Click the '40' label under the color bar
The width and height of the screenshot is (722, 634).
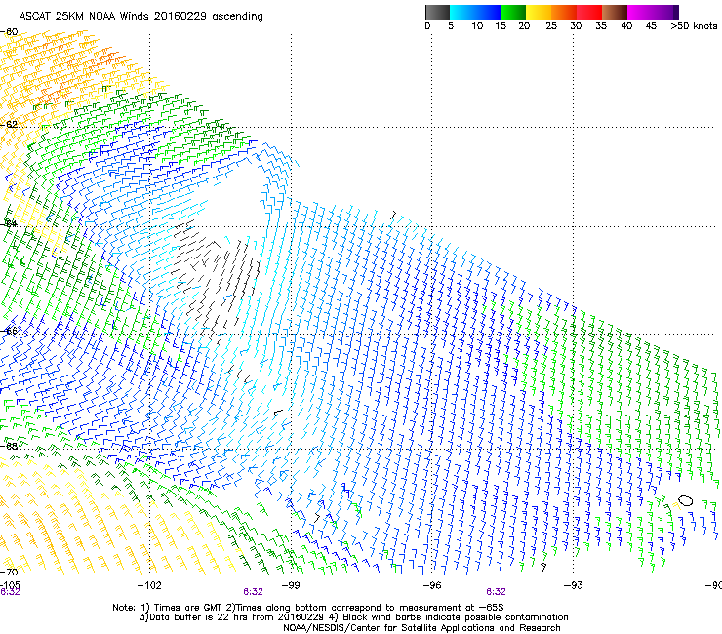[x=626, y=25]
